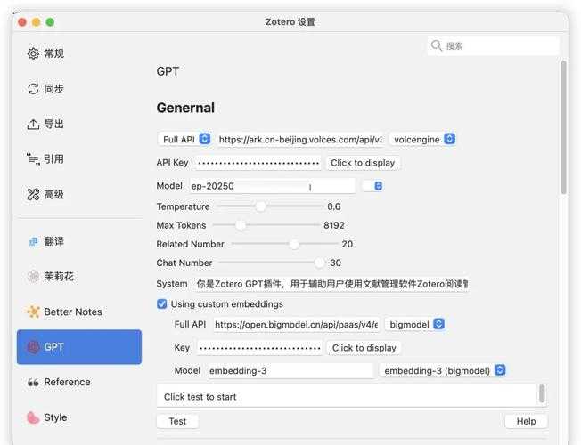Click the main pane vertical scrollbar
Image resolution: width=581 pixels, height=445 pixels.
[x=563, y=127]
